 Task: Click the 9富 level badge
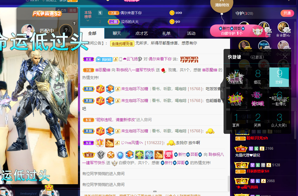coord(89,143)
